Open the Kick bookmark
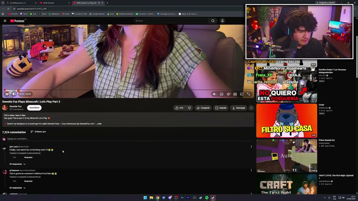Image resolution: width=358 pixels, height=201 pixels. tap(33, 14)
